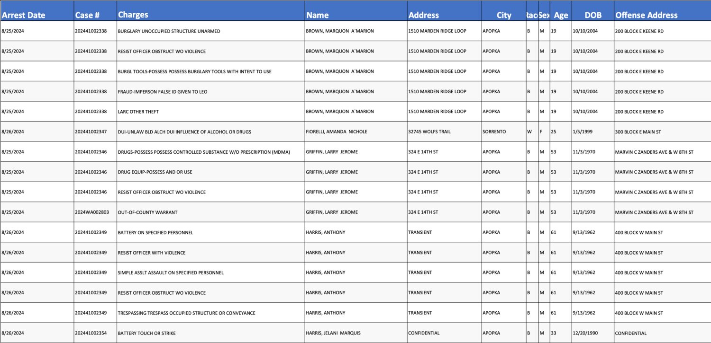Click 1510 MARDEN RIDGE LOOP in the BURGLARY row
711x343 pixels.
[x=444, y=31]
